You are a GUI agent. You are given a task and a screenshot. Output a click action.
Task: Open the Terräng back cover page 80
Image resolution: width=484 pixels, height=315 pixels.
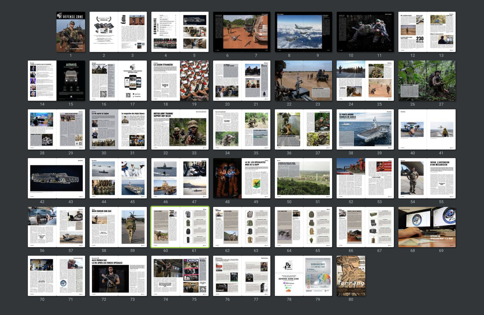pos(351,276)
